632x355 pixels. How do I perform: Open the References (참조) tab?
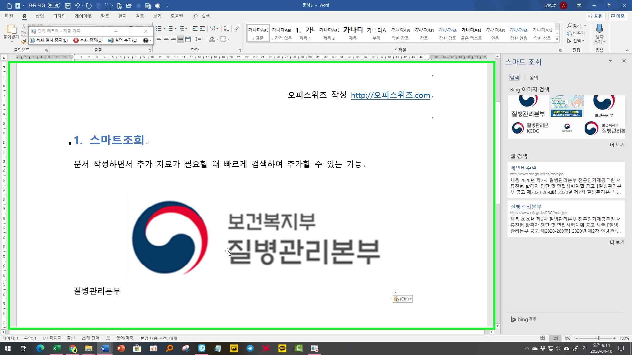pos(105,16)
